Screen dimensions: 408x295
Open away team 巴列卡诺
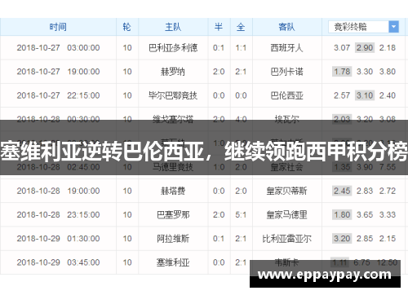click(x=286, y=72)
